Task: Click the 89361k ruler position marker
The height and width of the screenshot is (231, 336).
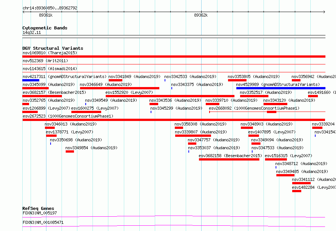Action: click(x=46, y=15)
